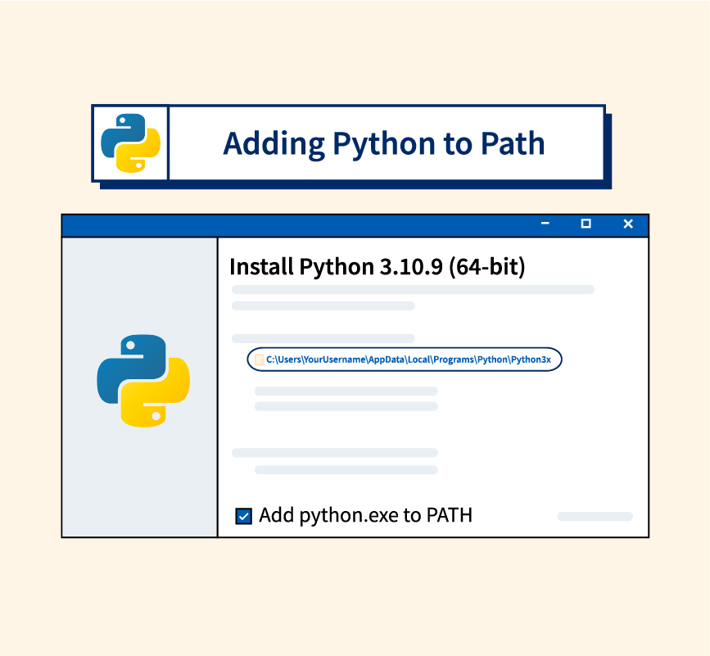This screenshot has width=710, height=656.
Task: Close the Python installer window
Action: coord(628,224)
